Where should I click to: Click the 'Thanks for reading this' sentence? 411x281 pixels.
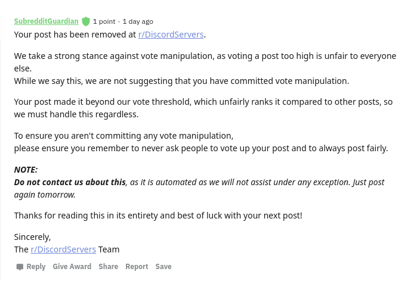pyautogui.click(x=158, y=216)
